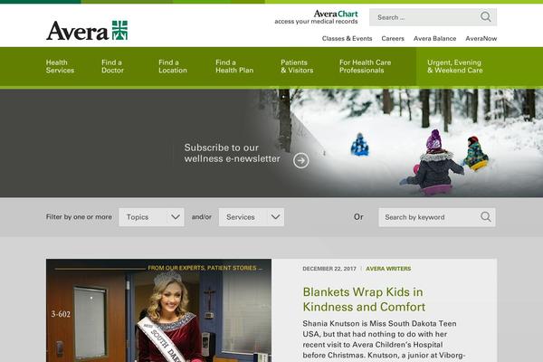Click the December 22, 2017 date
Image resolution: width=543 pixels, height=362 pixels.
click(x=329, y=269)
